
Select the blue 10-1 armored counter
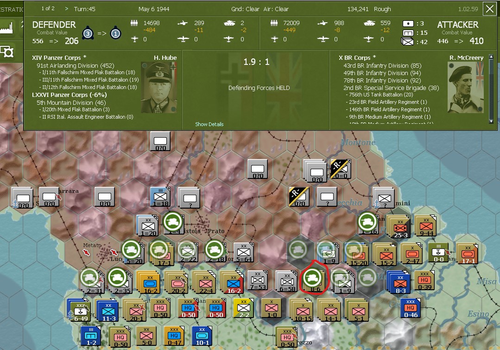202,335
